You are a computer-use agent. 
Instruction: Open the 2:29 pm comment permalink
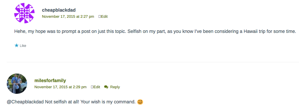[x=60, y=87]
